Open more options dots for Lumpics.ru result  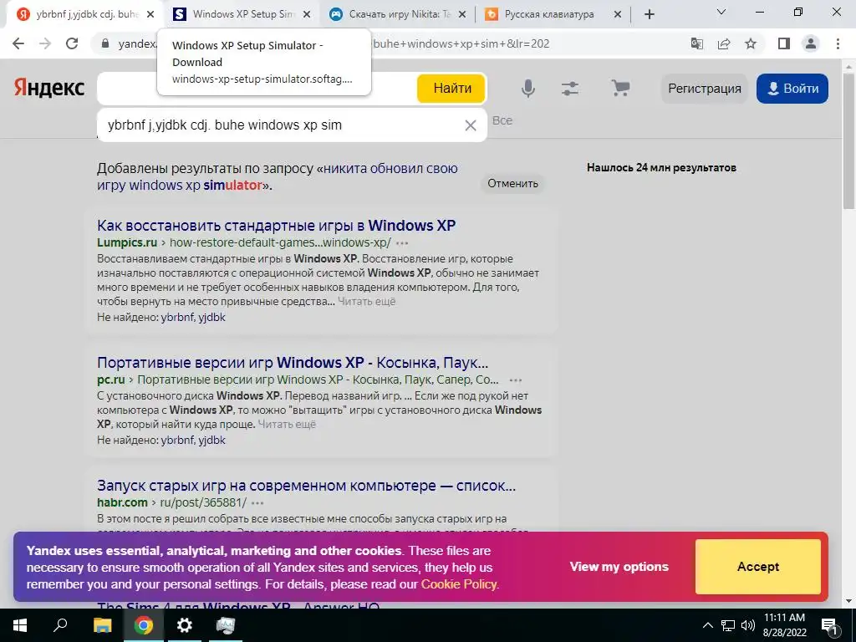[402, 243]
